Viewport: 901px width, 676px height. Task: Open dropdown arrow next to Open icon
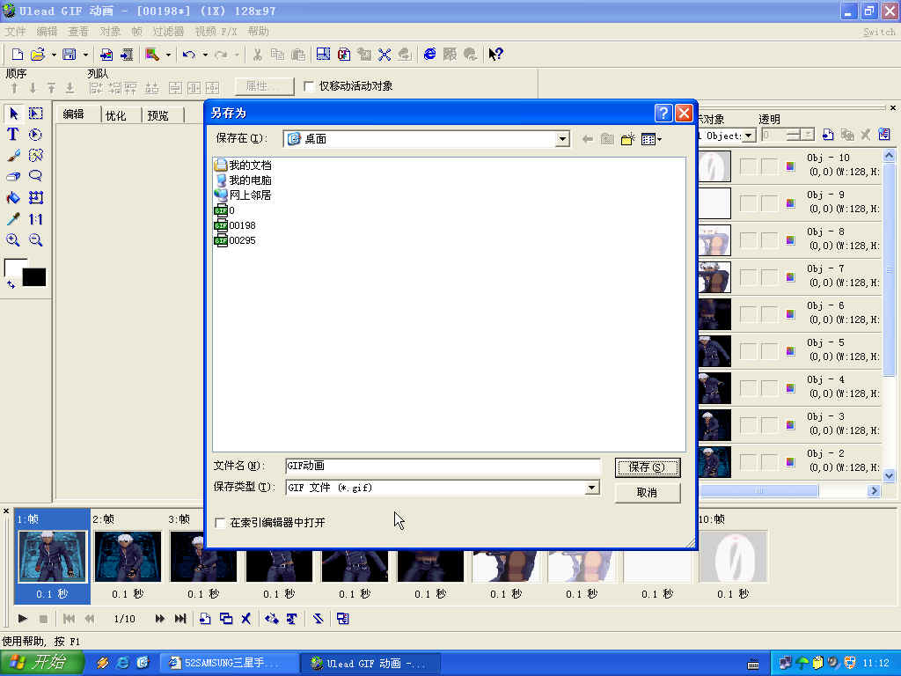pyautogui.click(x=54, y=55)
